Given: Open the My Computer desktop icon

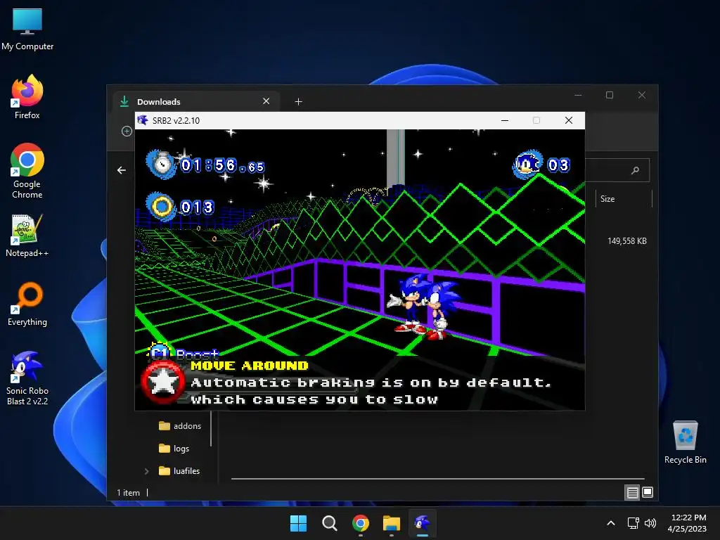Looking at the screenshot, I should coord(27,30).
